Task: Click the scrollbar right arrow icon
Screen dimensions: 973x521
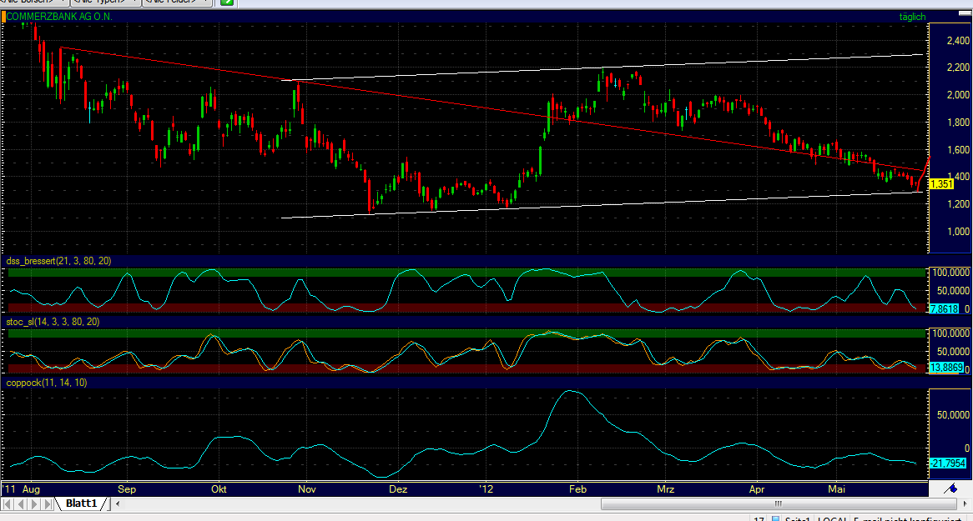Action: pos(964,503)
